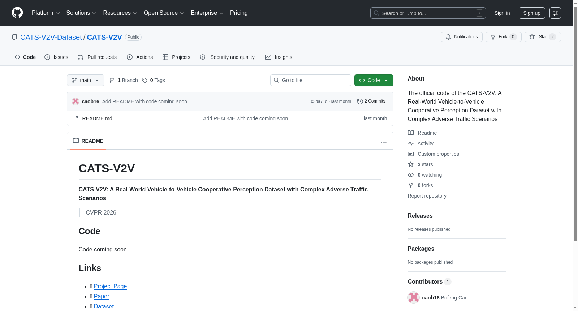578x311 pixels.
Task: Focus the Search or jump to field
Action: coord(428,13)
